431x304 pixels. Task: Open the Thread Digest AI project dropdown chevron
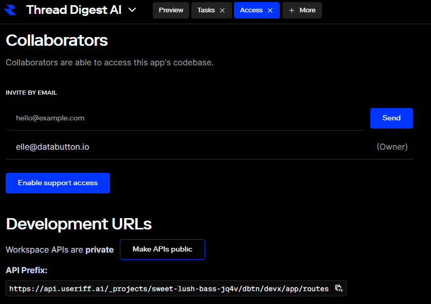(132, 10)
